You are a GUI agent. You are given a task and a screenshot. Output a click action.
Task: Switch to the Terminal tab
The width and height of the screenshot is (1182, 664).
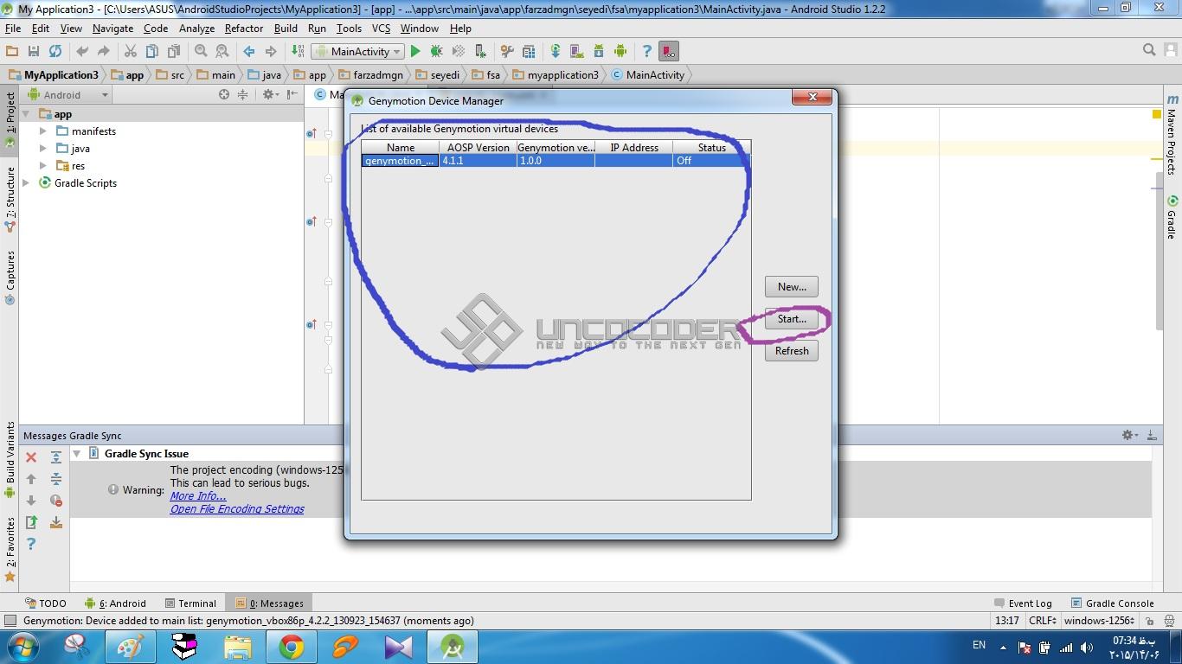click(x=190, y=603)
